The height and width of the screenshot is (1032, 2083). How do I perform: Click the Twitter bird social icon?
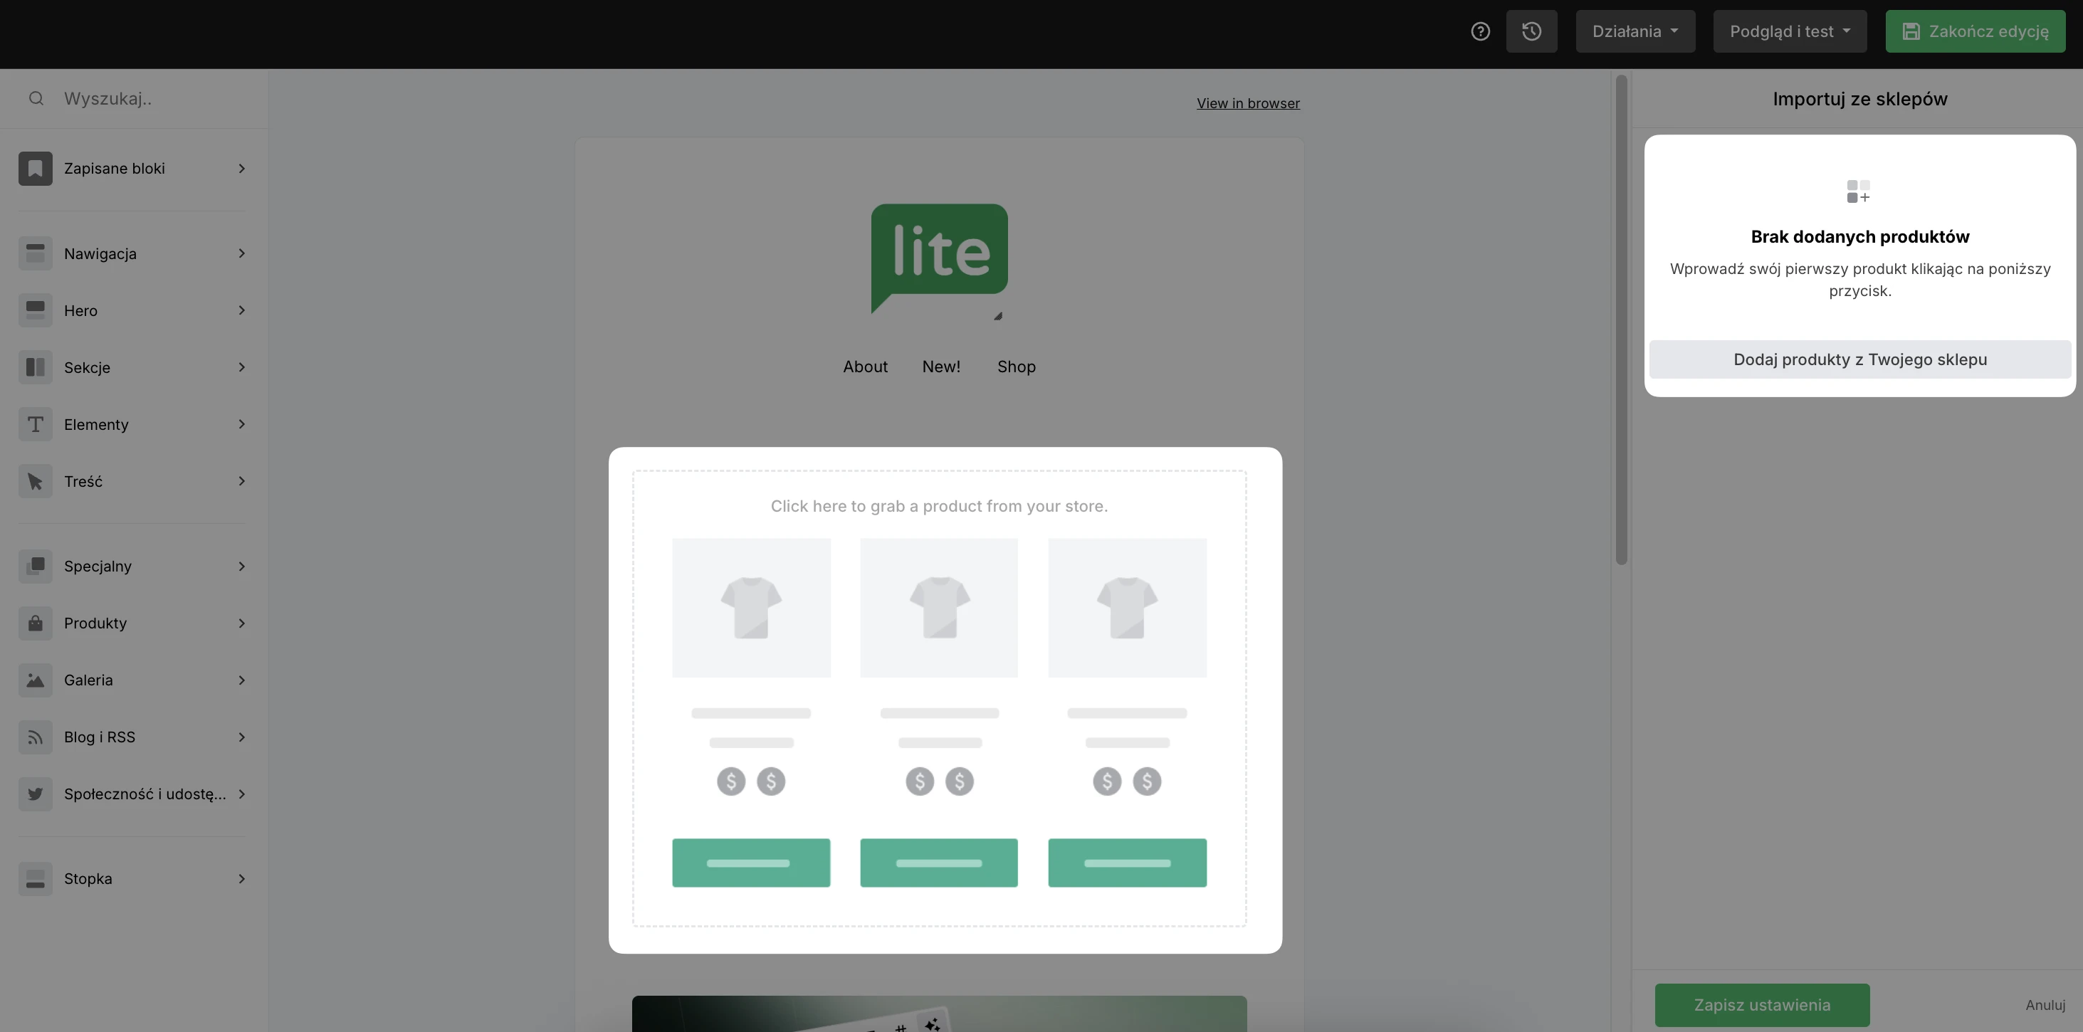point(36,794)
